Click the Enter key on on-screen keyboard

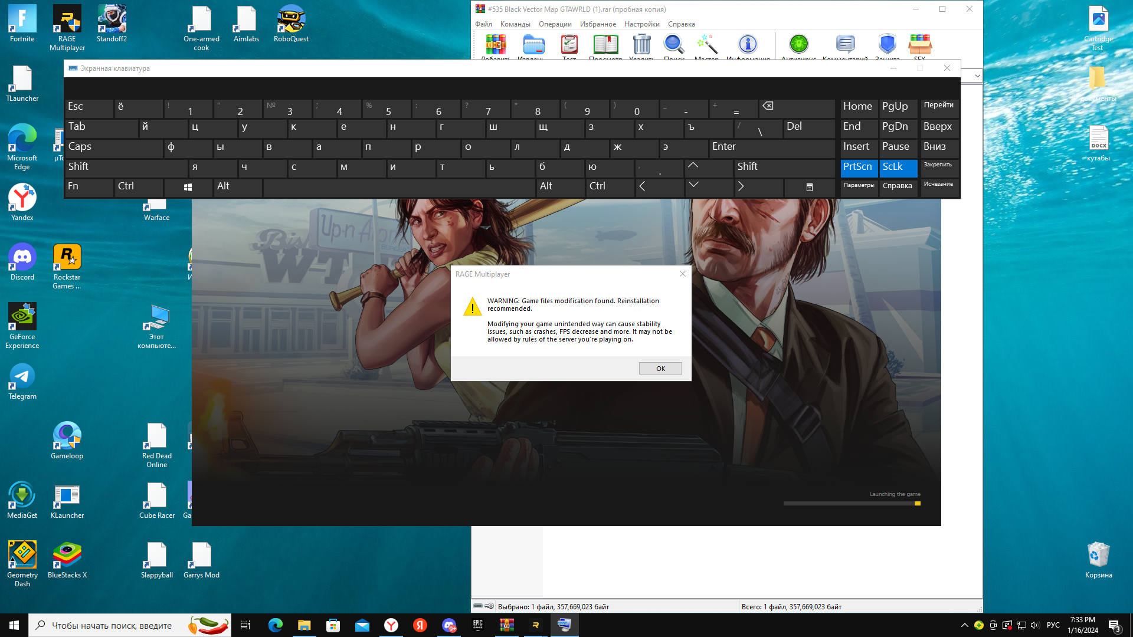point(772,147)
